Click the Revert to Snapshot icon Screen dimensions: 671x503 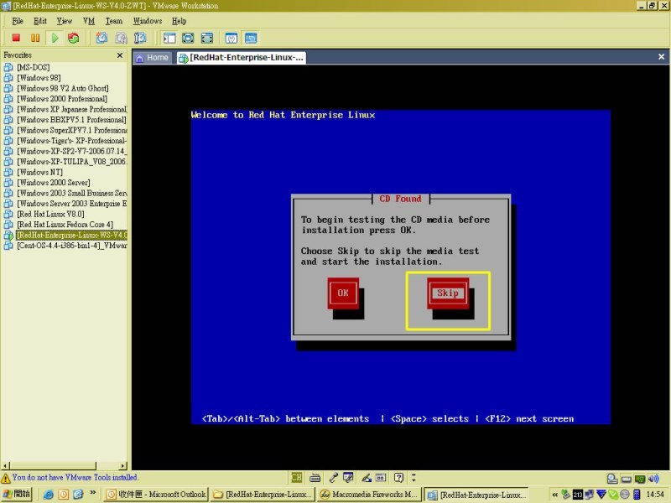(121, 38)
